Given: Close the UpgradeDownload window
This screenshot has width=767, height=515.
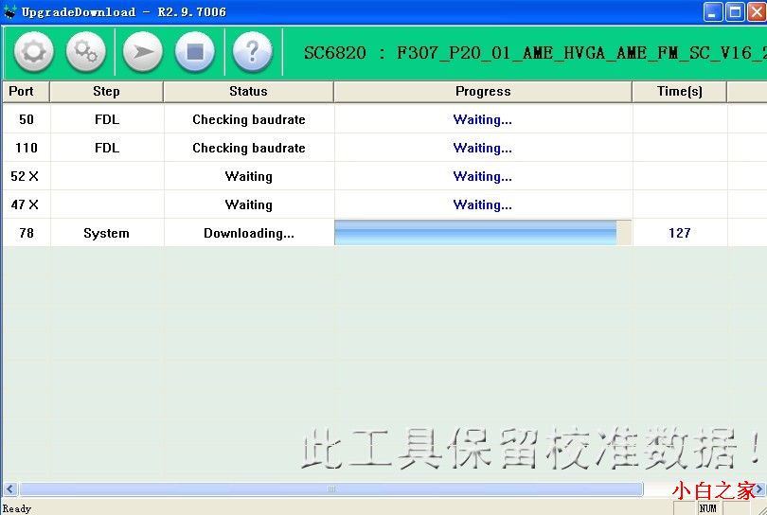Looking at the screenshot, I should (757, 11).
